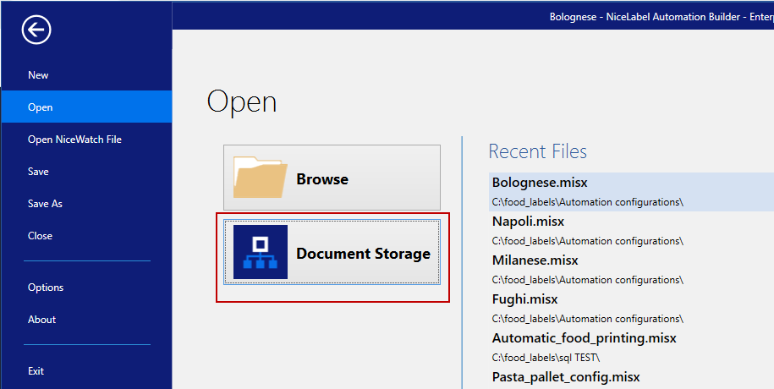774x389 pixels.
Task: Open the Options menu entry
Action: (x=46, y=288)
